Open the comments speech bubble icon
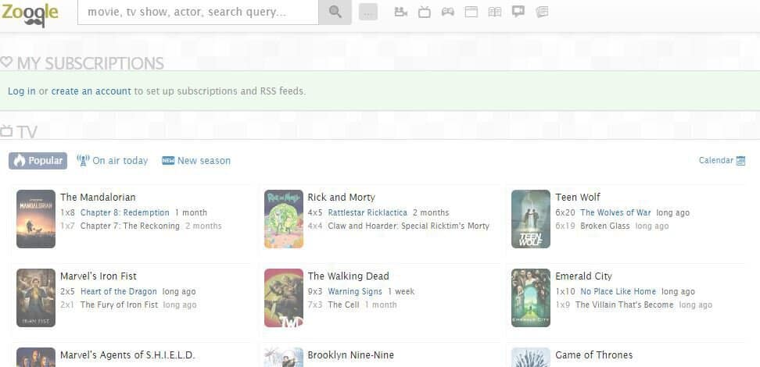Image resolution: width=760 pixels, height=367 pixels. point(518,12)
